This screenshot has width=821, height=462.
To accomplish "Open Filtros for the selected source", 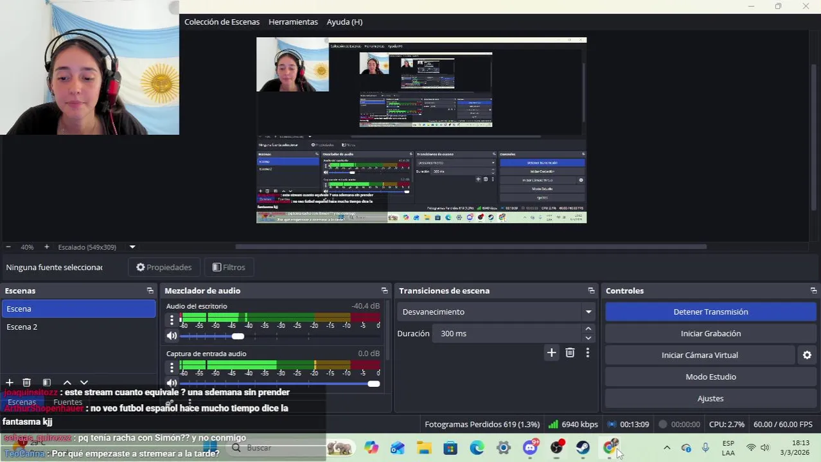I will tap(229, 267).
